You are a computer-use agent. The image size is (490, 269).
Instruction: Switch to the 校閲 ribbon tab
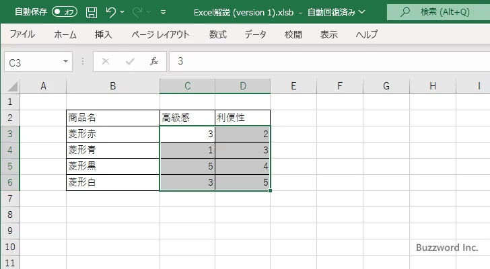click(x=293, y=34)
